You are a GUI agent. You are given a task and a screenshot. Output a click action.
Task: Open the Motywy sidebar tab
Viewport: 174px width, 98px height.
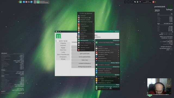click(x=63, y=59)
